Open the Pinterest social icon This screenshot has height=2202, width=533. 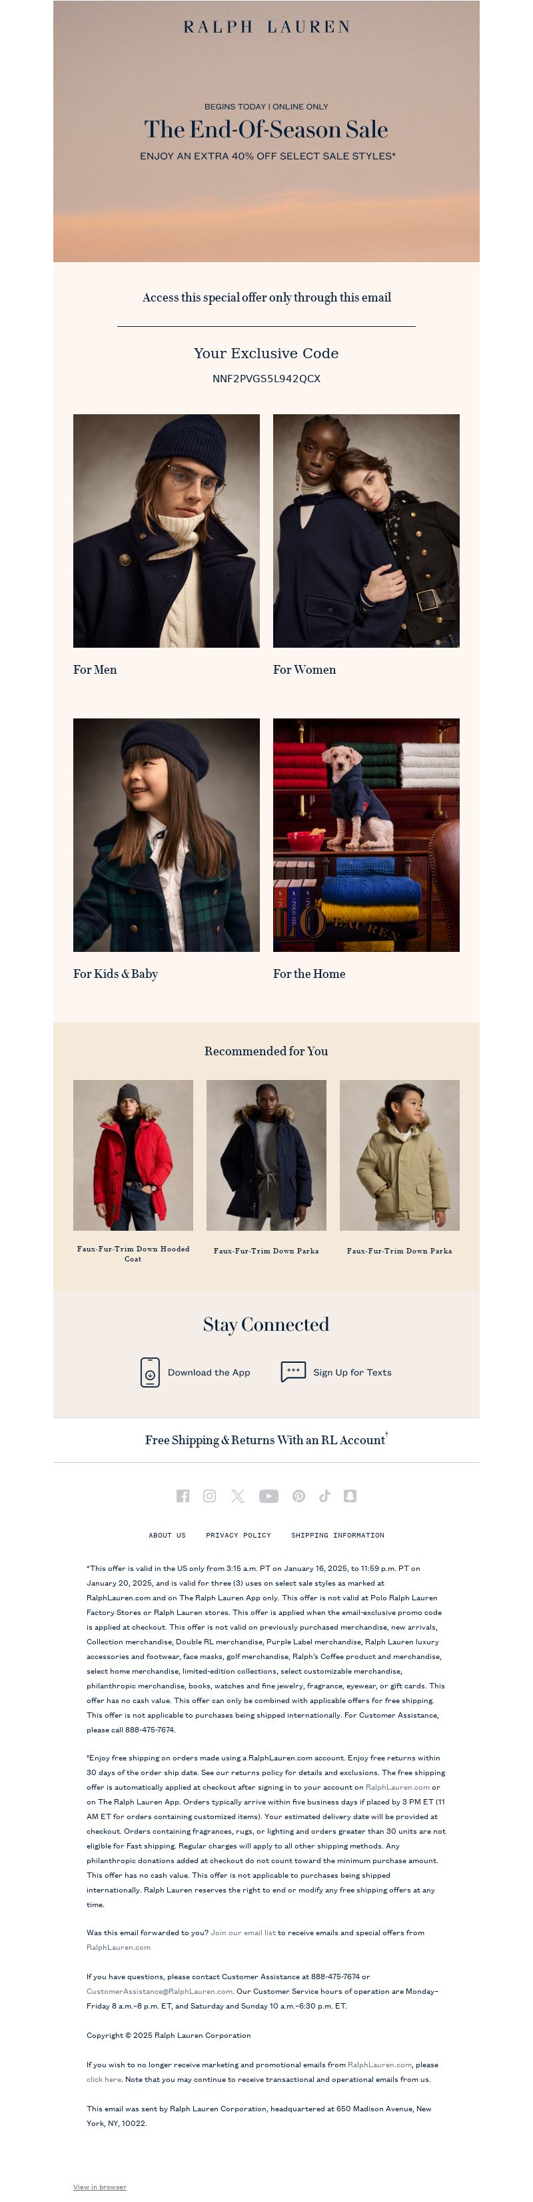click(x=299, y=1495)
